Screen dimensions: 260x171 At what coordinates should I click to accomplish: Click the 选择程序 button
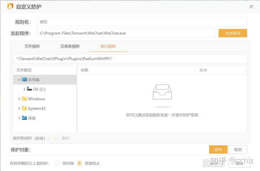(x=233, y=33)
